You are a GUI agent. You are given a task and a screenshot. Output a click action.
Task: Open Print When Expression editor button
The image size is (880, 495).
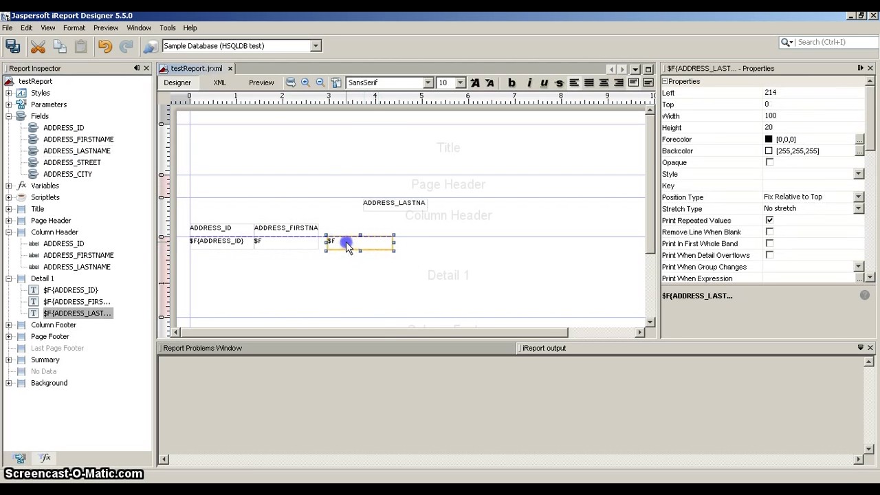coord(859,278)
